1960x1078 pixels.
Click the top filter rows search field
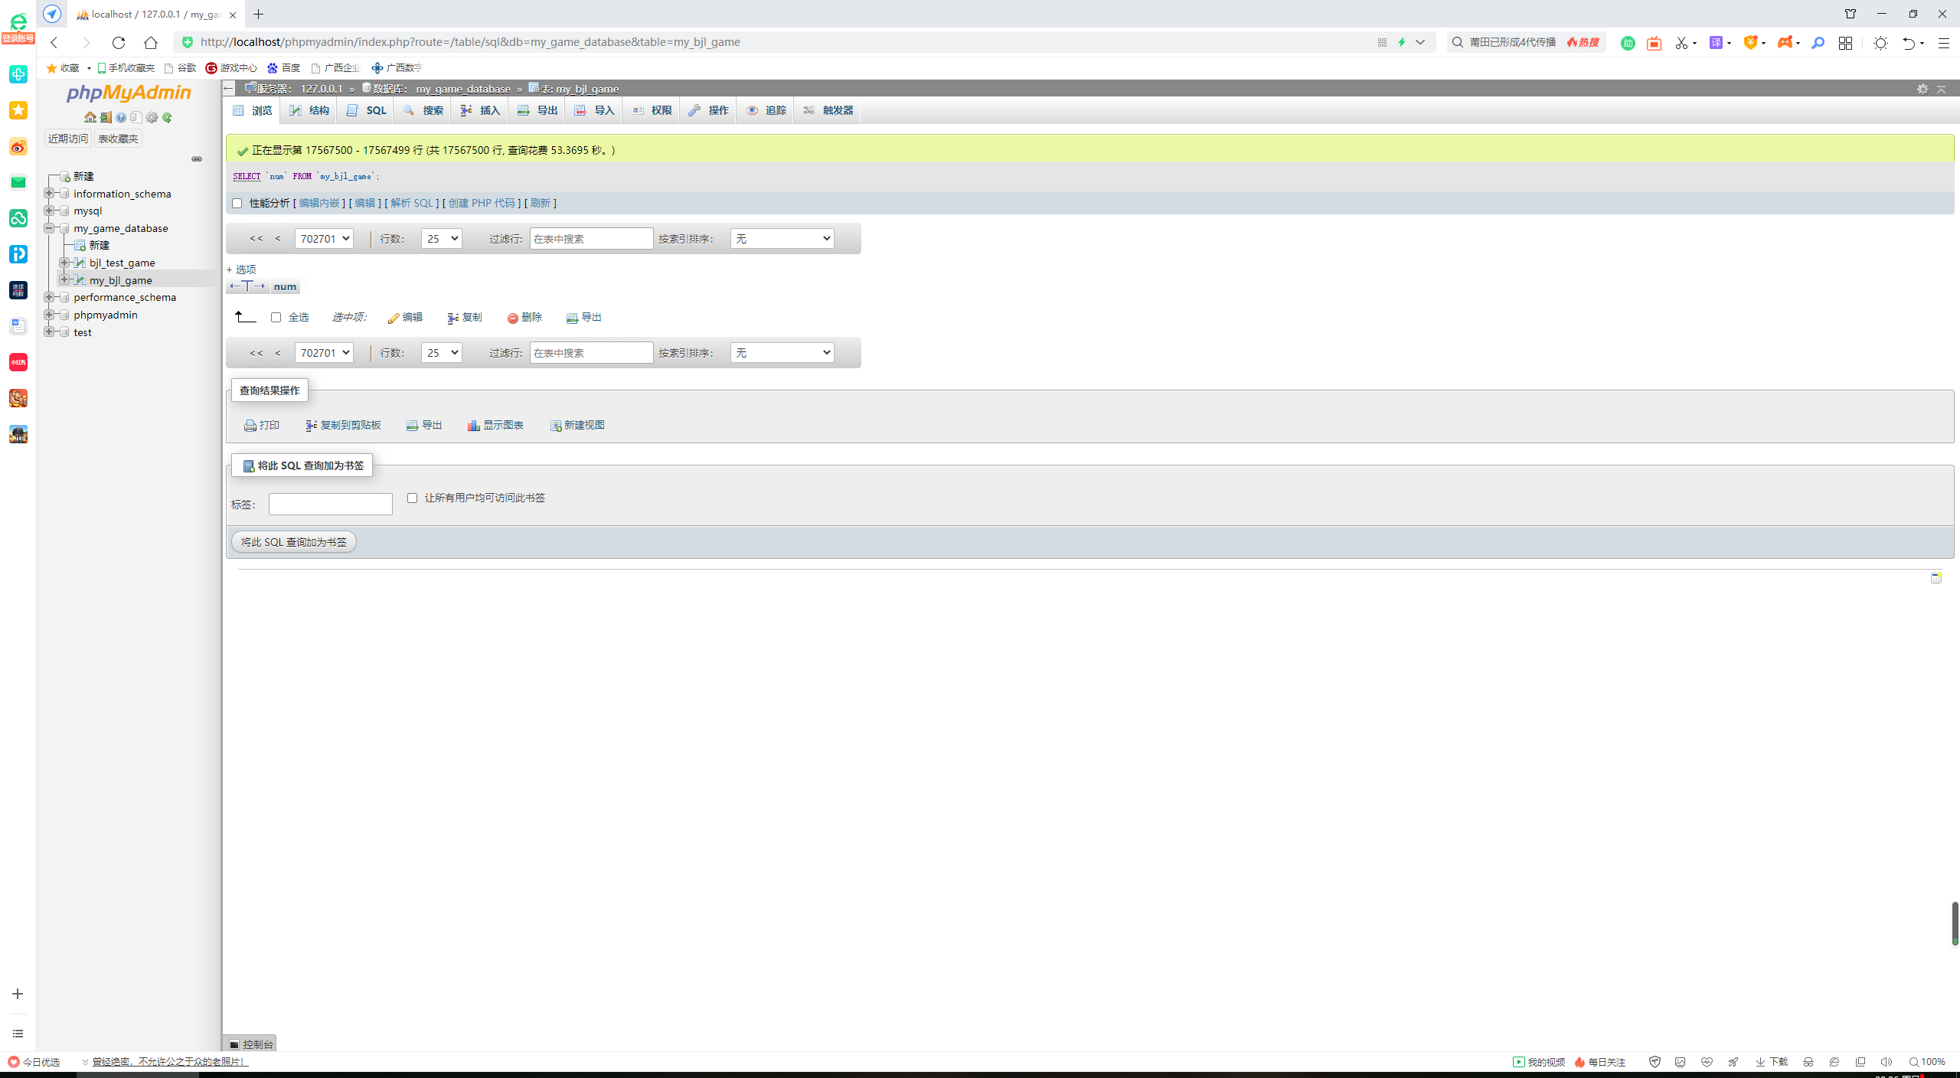(x=591, y=239)
